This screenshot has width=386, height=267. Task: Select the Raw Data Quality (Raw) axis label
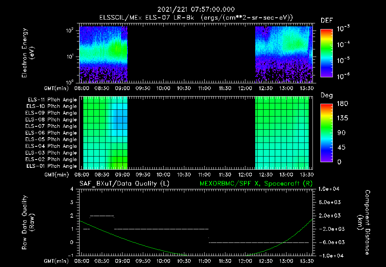[x=28, y=222]
